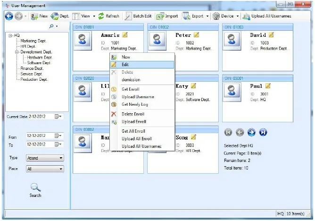
Task: Click the Import toolbar button
Action: click(x=167, y=16)
